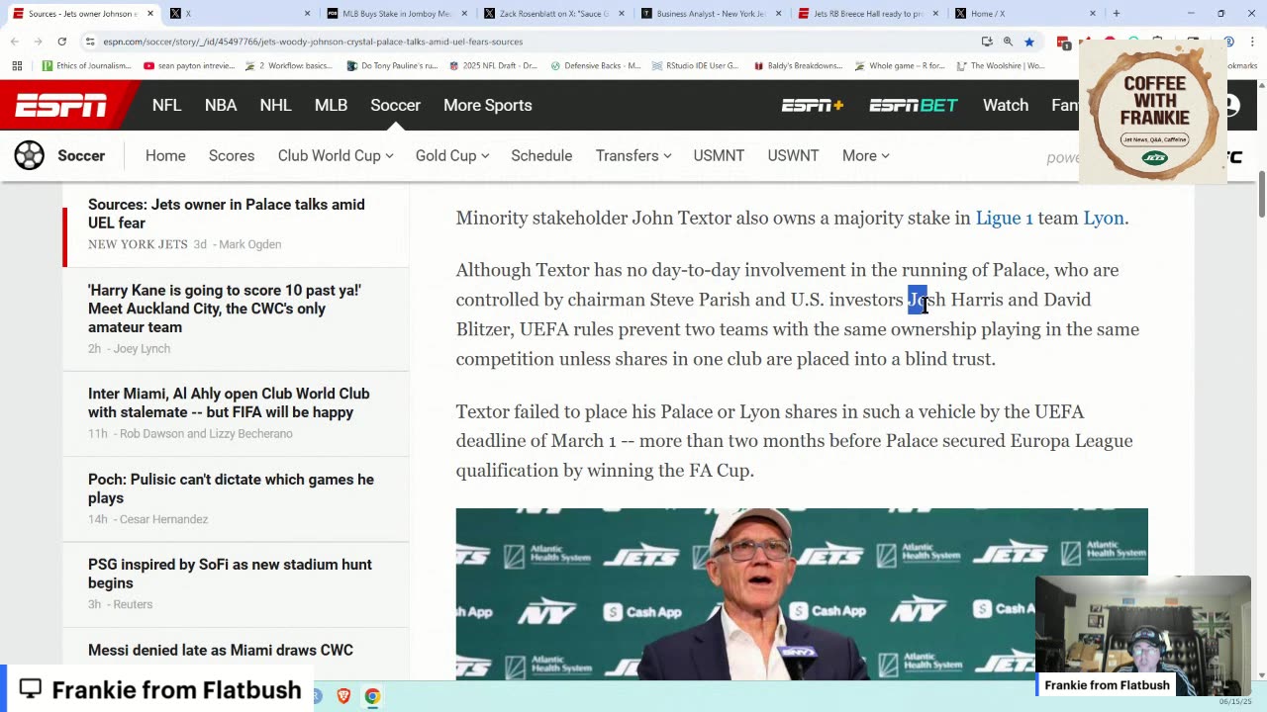Go to soccer Home link

coord(165,155)
